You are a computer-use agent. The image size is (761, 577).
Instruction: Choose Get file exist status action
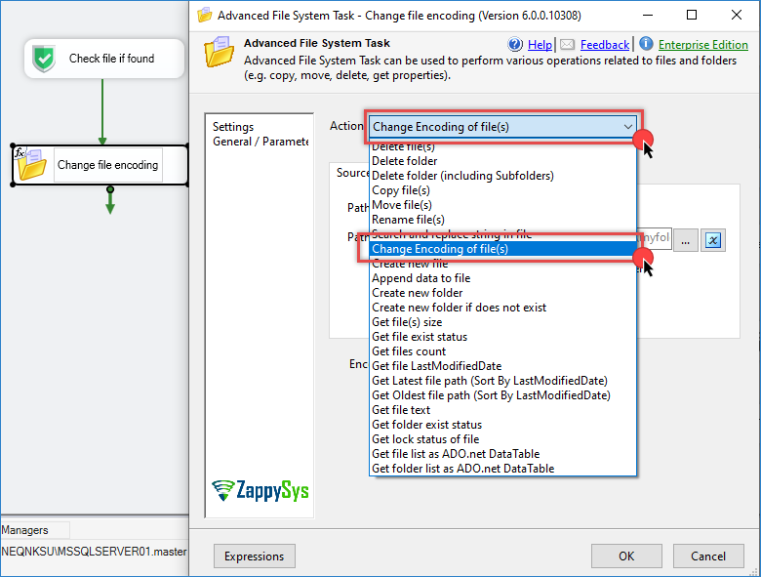pyautogui.click(x=502, y=337)
